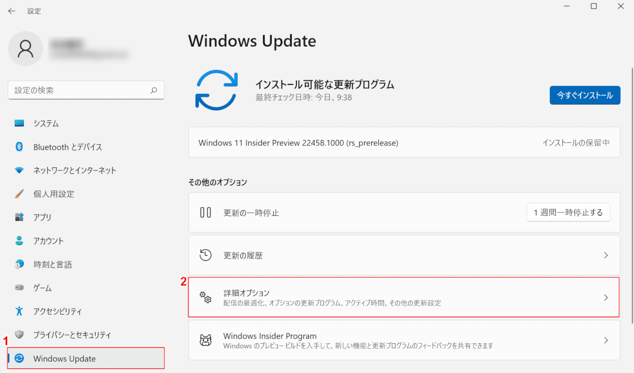This screenshot has width=634, height=373.
Task: Select Windows Update in the sidebar
Action: point(86,359)
